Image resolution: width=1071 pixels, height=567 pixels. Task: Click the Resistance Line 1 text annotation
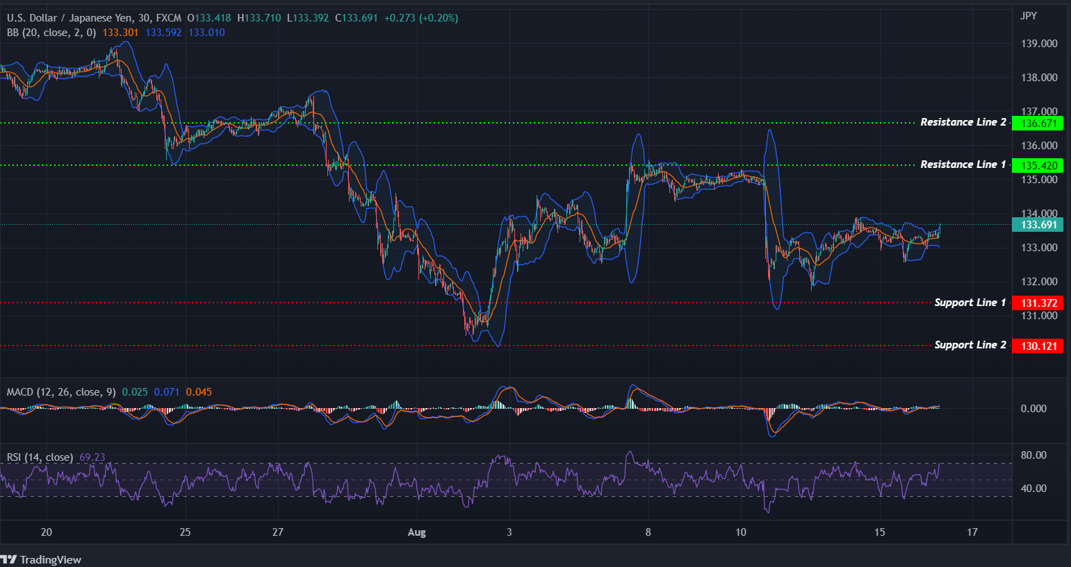(x=963, y=164)
